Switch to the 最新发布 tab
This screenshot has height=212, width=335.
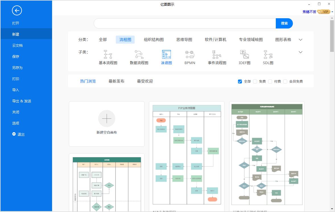(x=116, y=81)
